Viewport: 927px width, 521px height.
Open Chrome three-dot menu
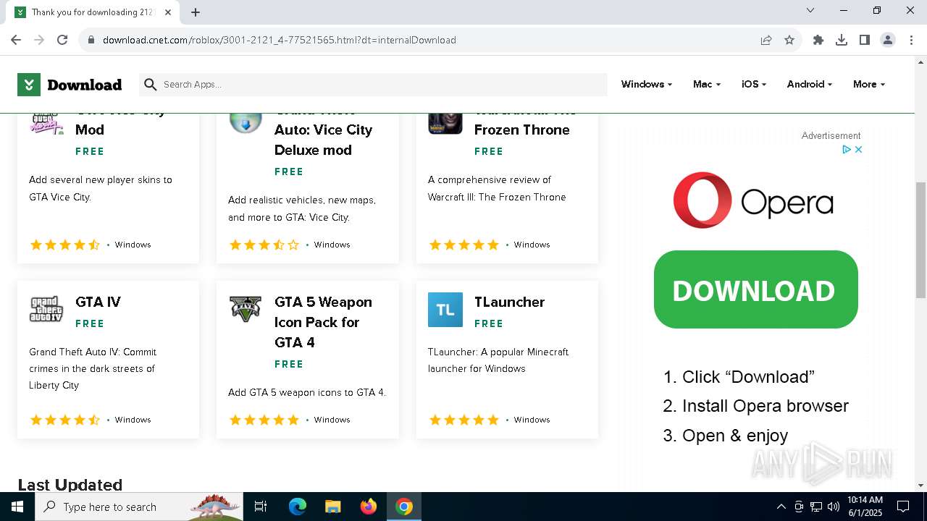point(910,40)
